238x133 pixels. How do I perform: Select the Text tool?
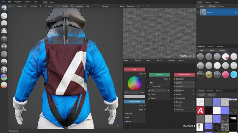click(x=4, y=39)
